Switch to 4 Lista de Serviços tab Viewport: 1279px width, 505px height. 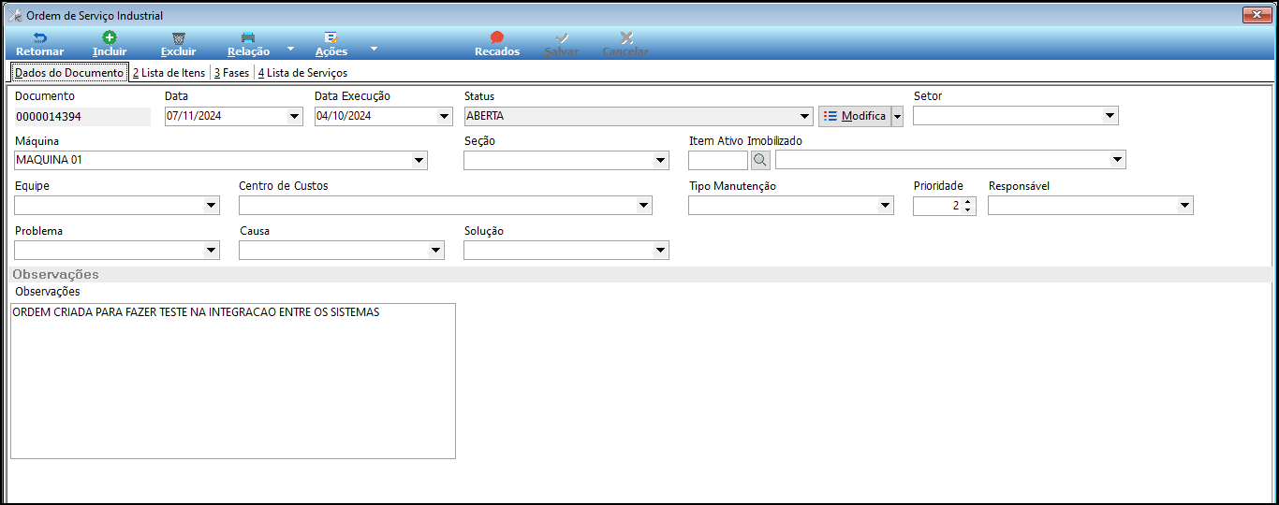[x=302, y=72]
